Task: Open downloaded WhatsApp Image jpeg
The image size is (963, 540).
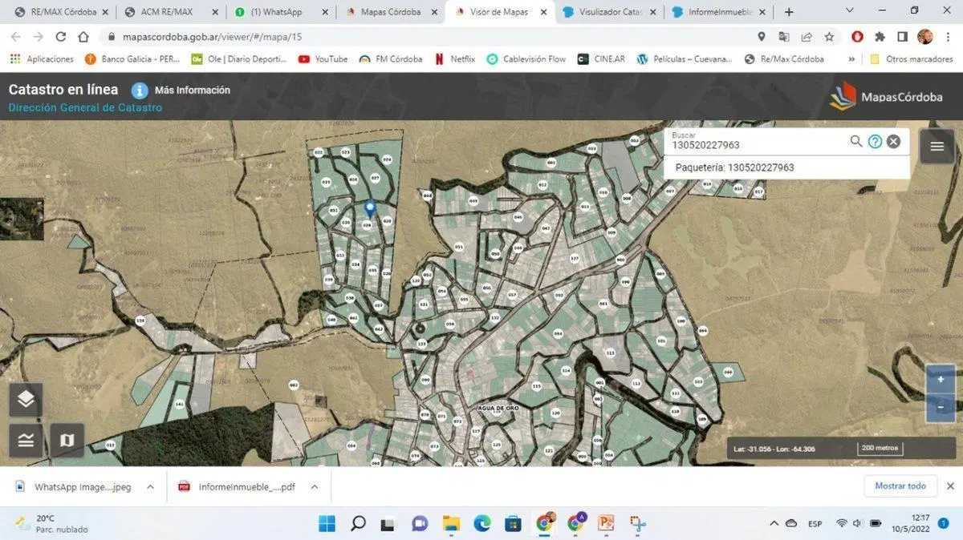Action: click(x=72, y=486)
